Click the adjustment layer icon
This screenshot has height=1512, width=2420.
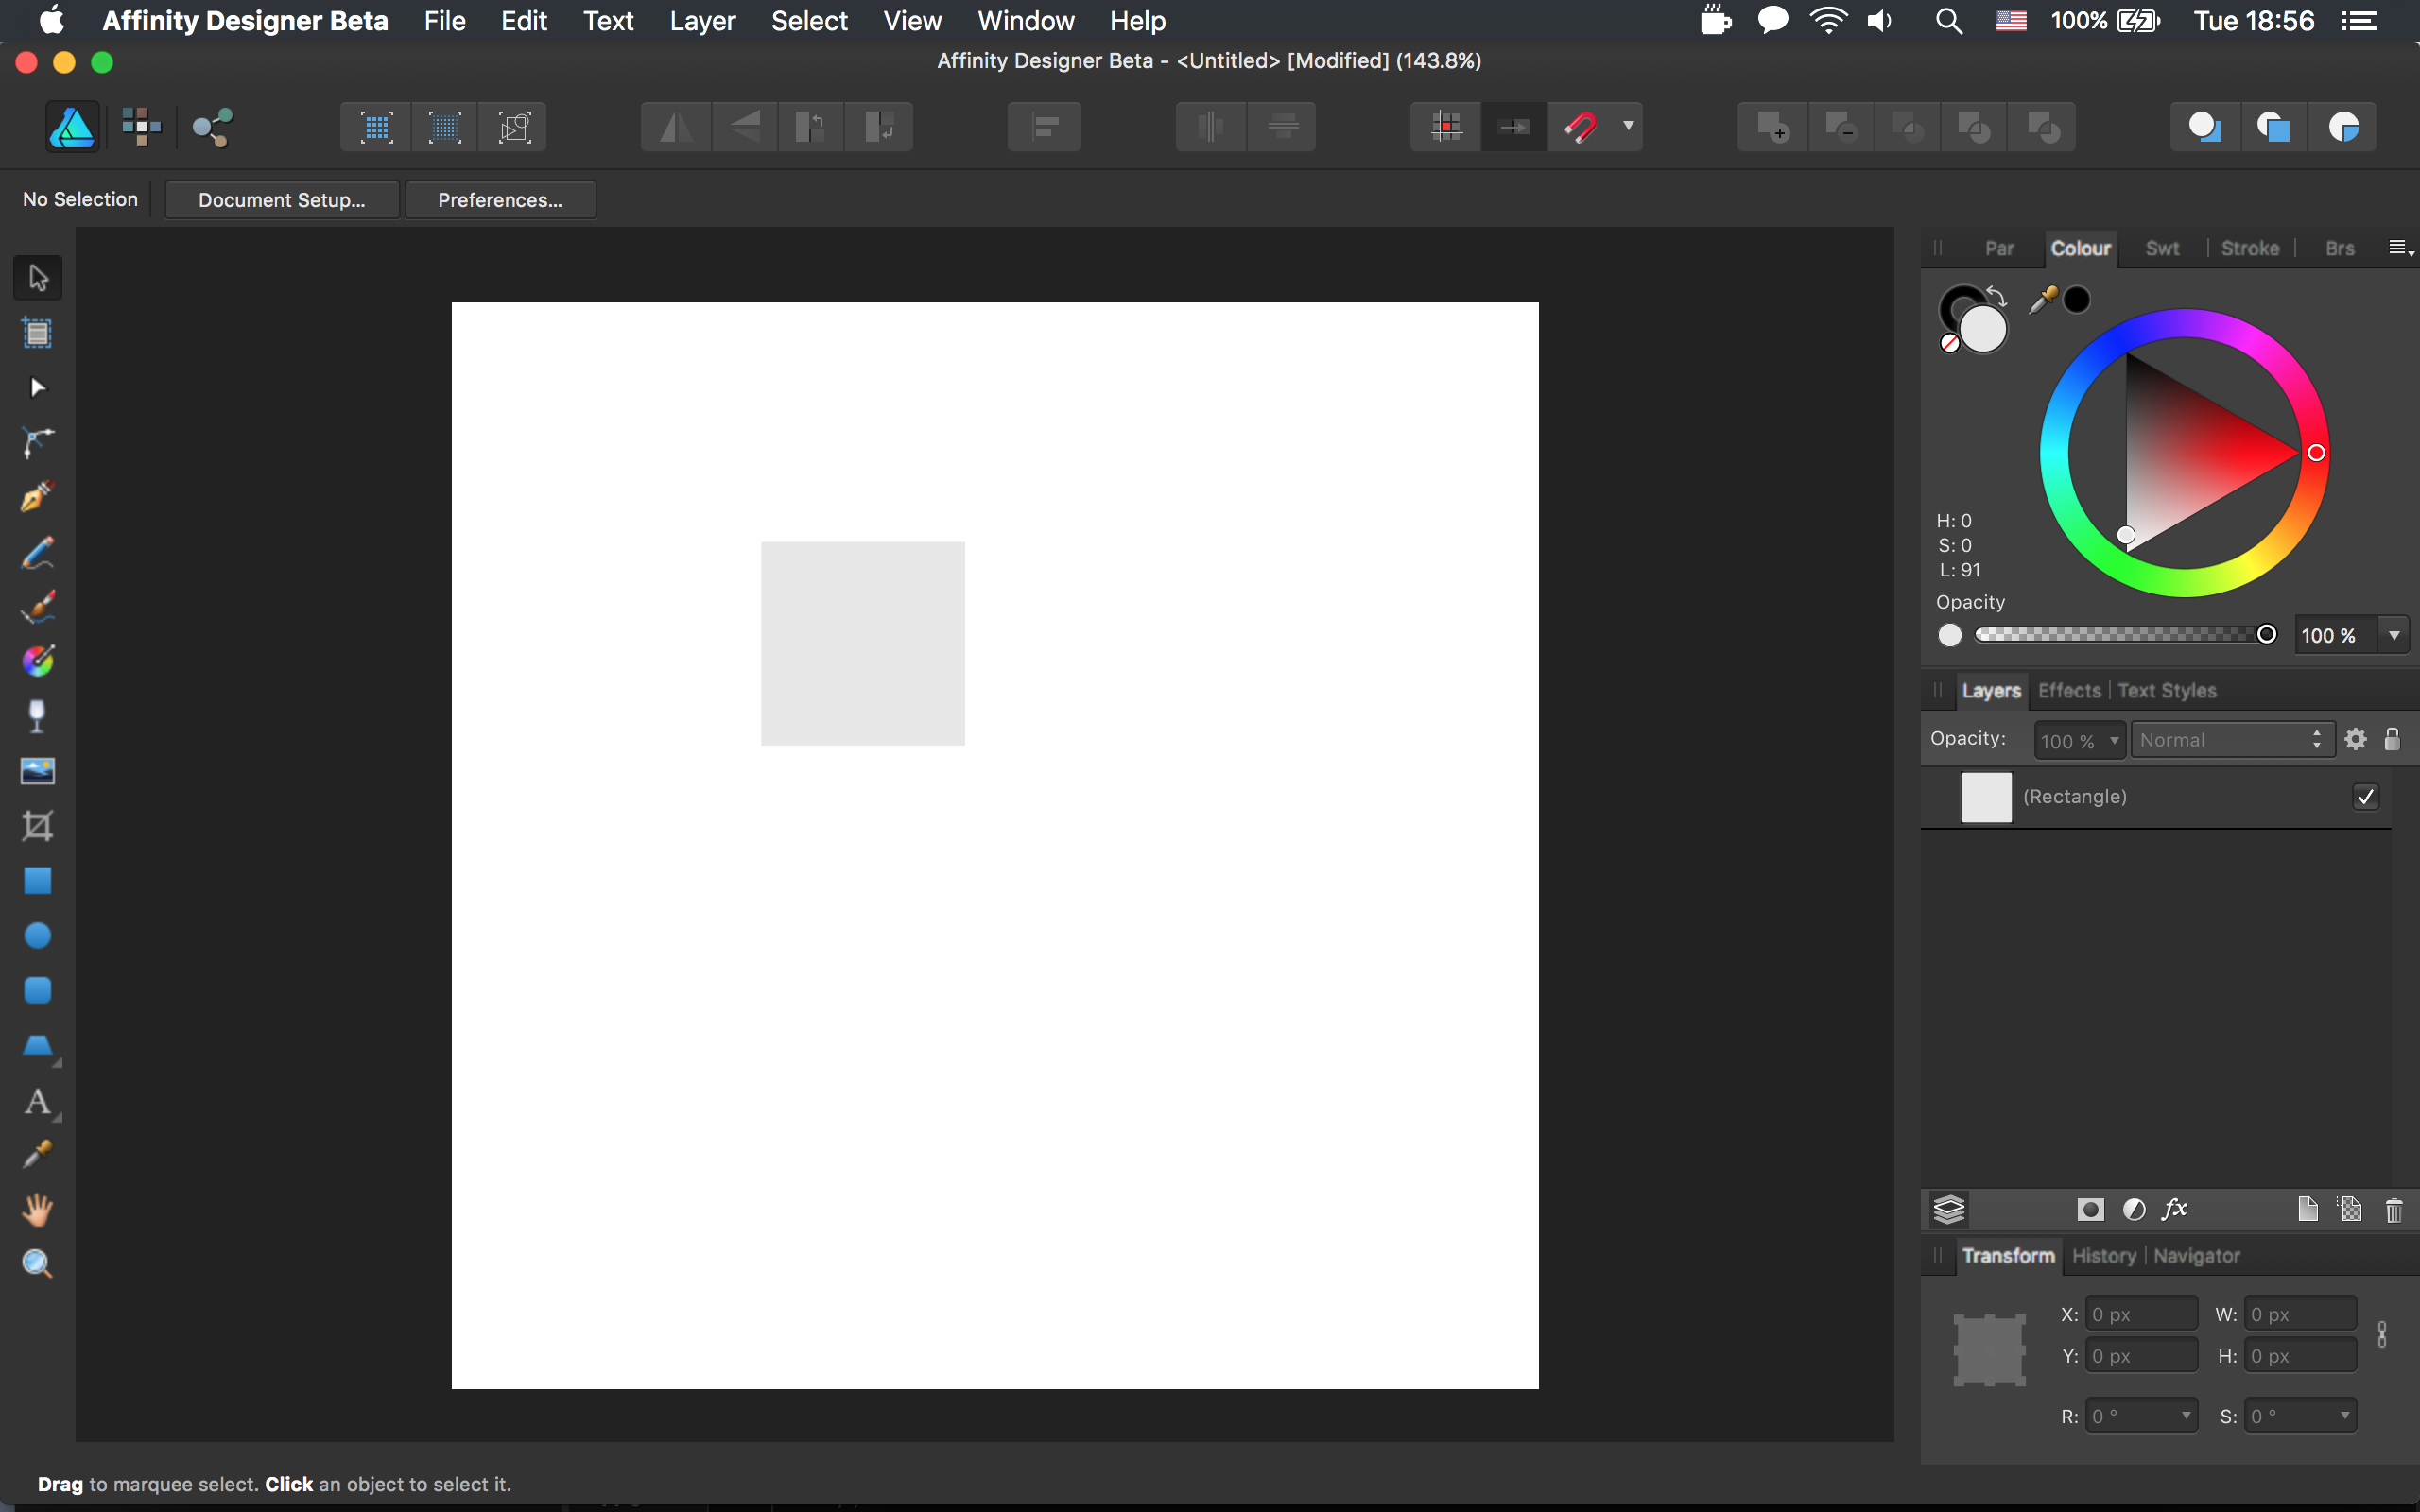[2134, 1210]
